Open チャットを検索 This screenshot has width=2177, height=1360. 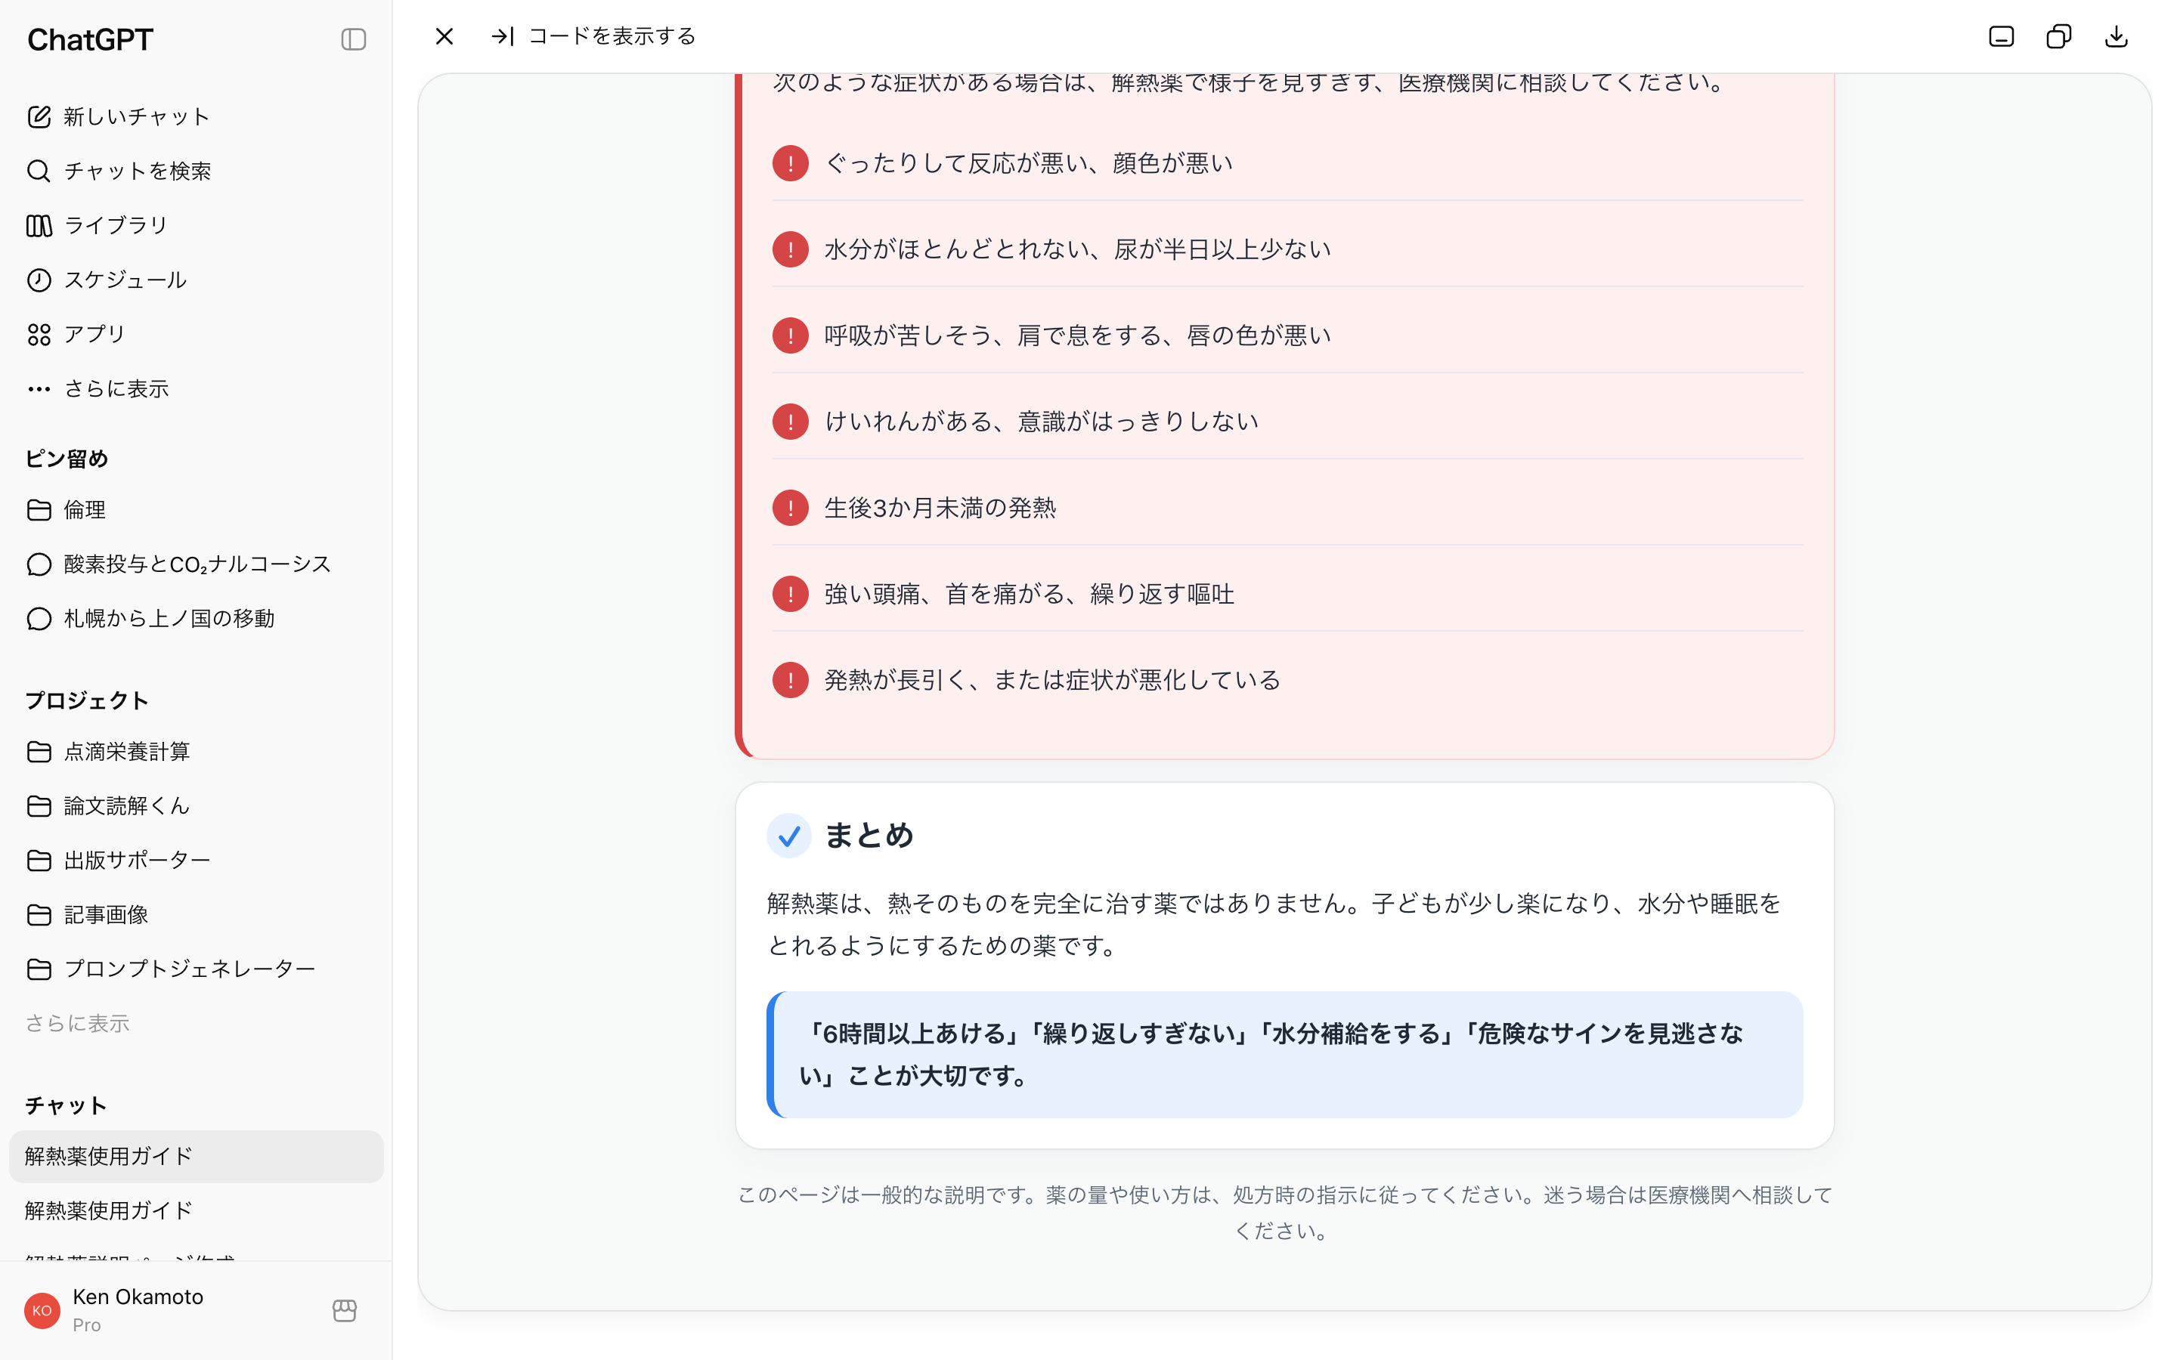tap(196, 171)
